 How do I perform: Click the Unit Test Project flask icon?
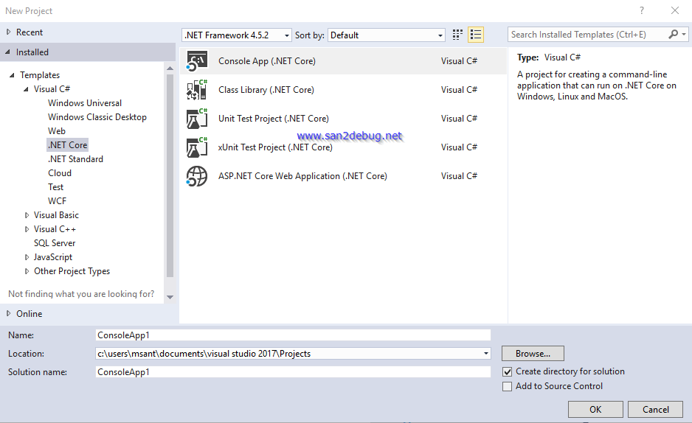(x=197, y=119)
